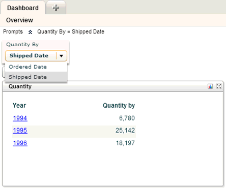Maximize the Quantity panel using the expand icon
Viewport: 226px width, 189px height.
point(219,86)
